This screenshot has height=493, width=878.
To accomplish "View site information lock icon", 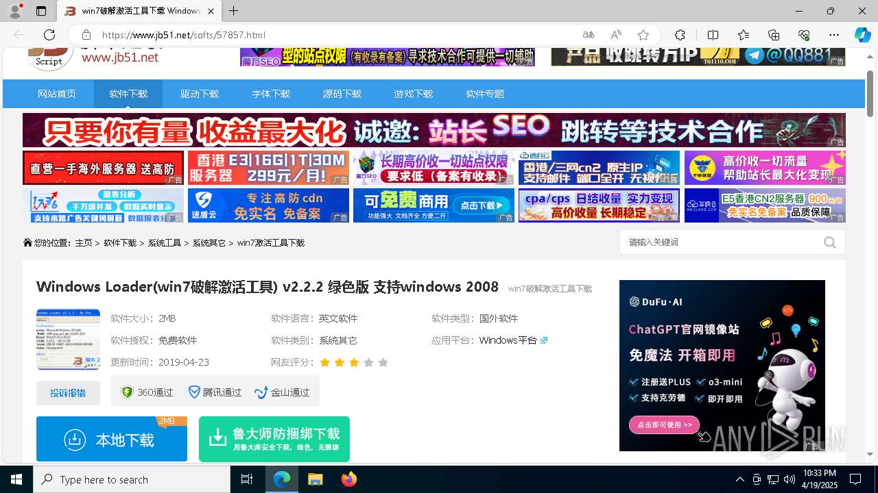I will [86, 35].
